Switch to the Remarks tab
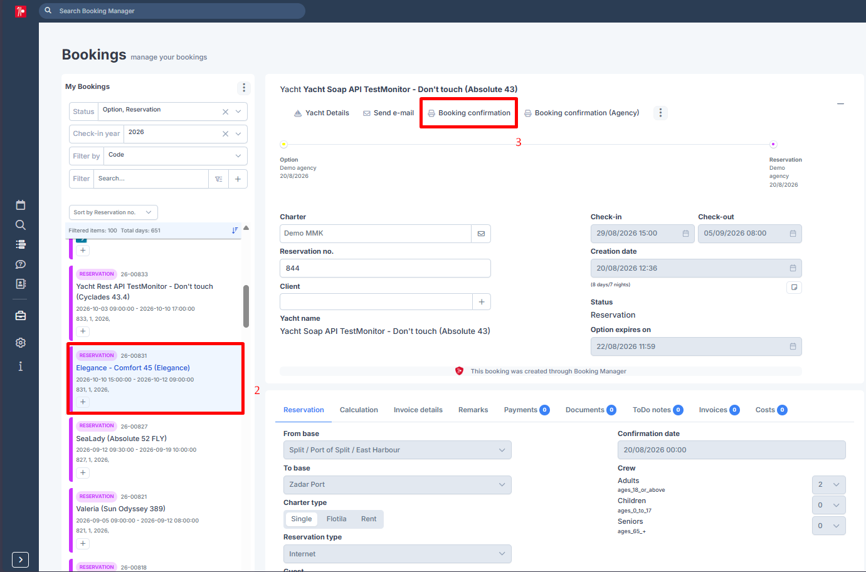 473,410
